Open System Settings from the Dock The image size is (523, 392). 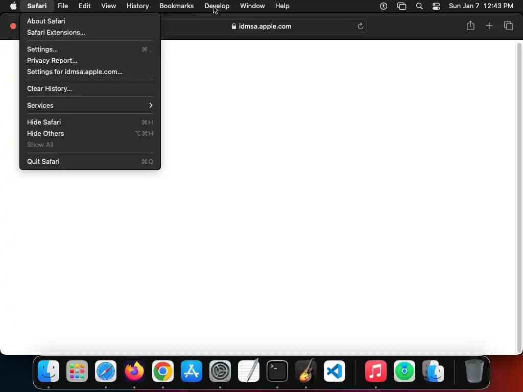pos(220,371)
